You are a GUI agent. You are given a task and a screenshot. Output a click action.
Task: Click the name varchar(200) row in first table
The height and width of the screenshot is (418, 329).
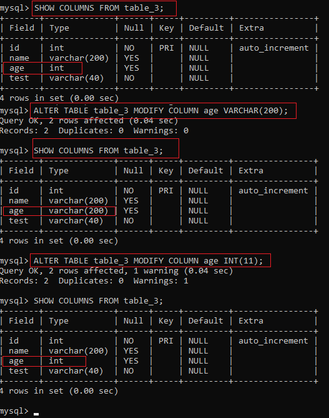coord(159,58)
